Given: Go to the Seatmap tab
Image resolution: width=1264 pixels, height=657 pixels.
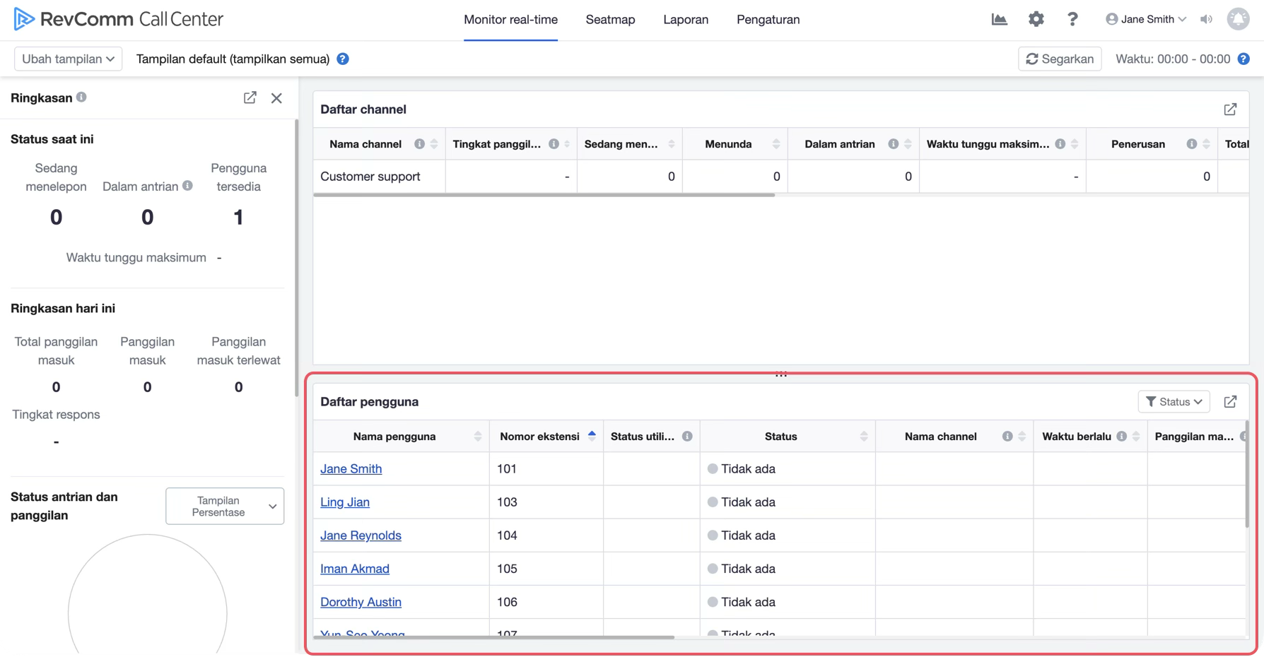Looking at the screenshot, I should (610, 20).
